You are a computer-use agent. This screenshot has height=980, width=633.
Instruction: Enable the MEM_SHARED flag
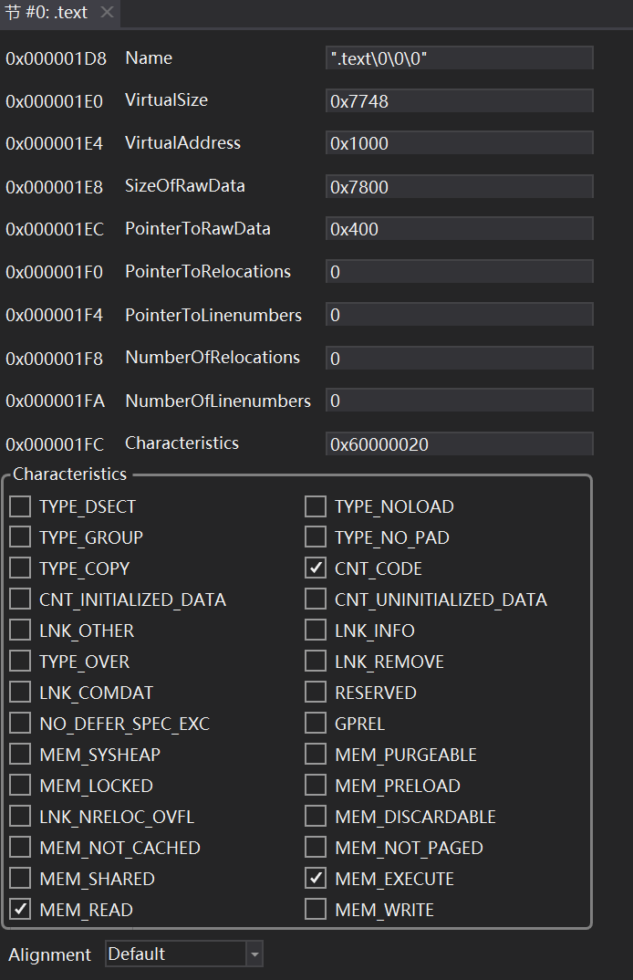20,879
